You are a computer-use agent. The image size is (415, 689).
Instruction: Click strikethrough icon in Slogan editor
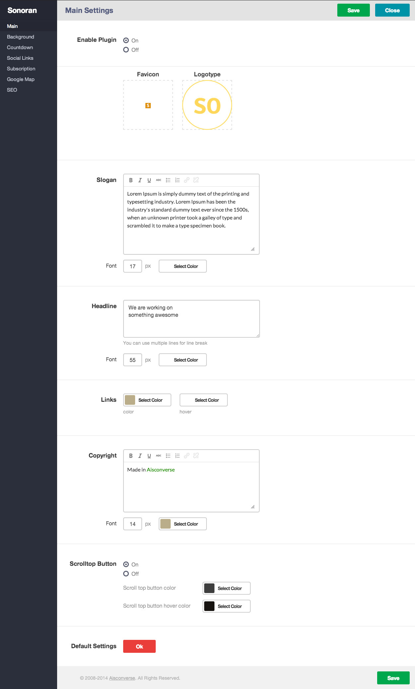click(159, 180)
